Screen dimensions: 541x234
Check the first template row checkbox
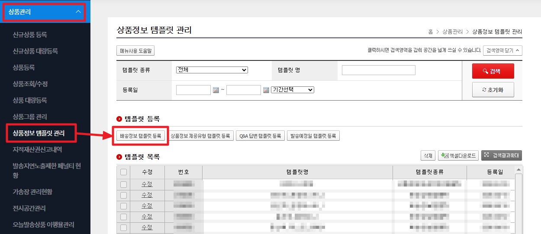point(123,184)
